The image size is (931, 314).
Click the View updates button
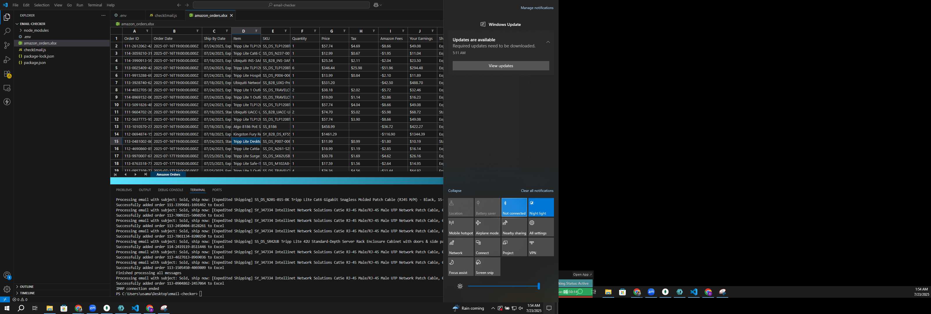pyautogui.click(x=501, y=66)
